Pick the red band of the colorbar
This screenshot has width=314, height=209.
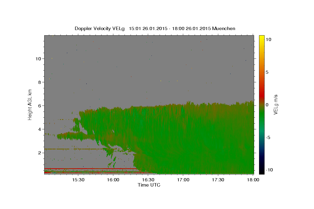(x=262, y=95)
